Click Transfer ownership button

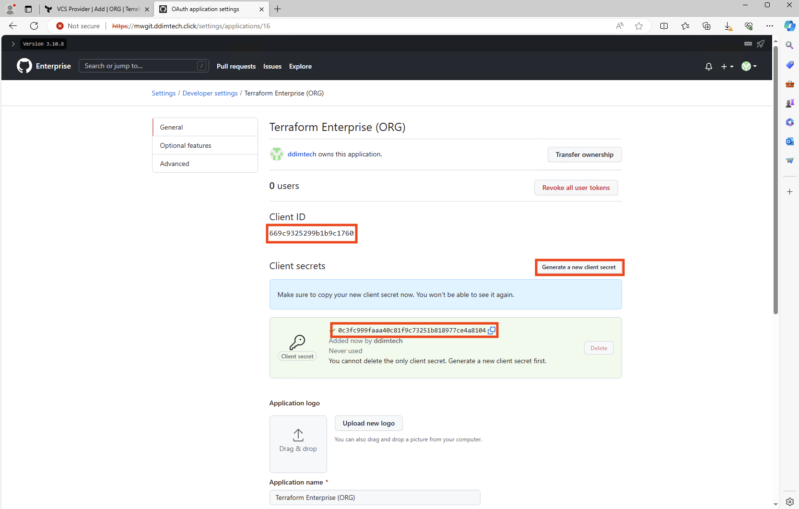pos(585,154)
